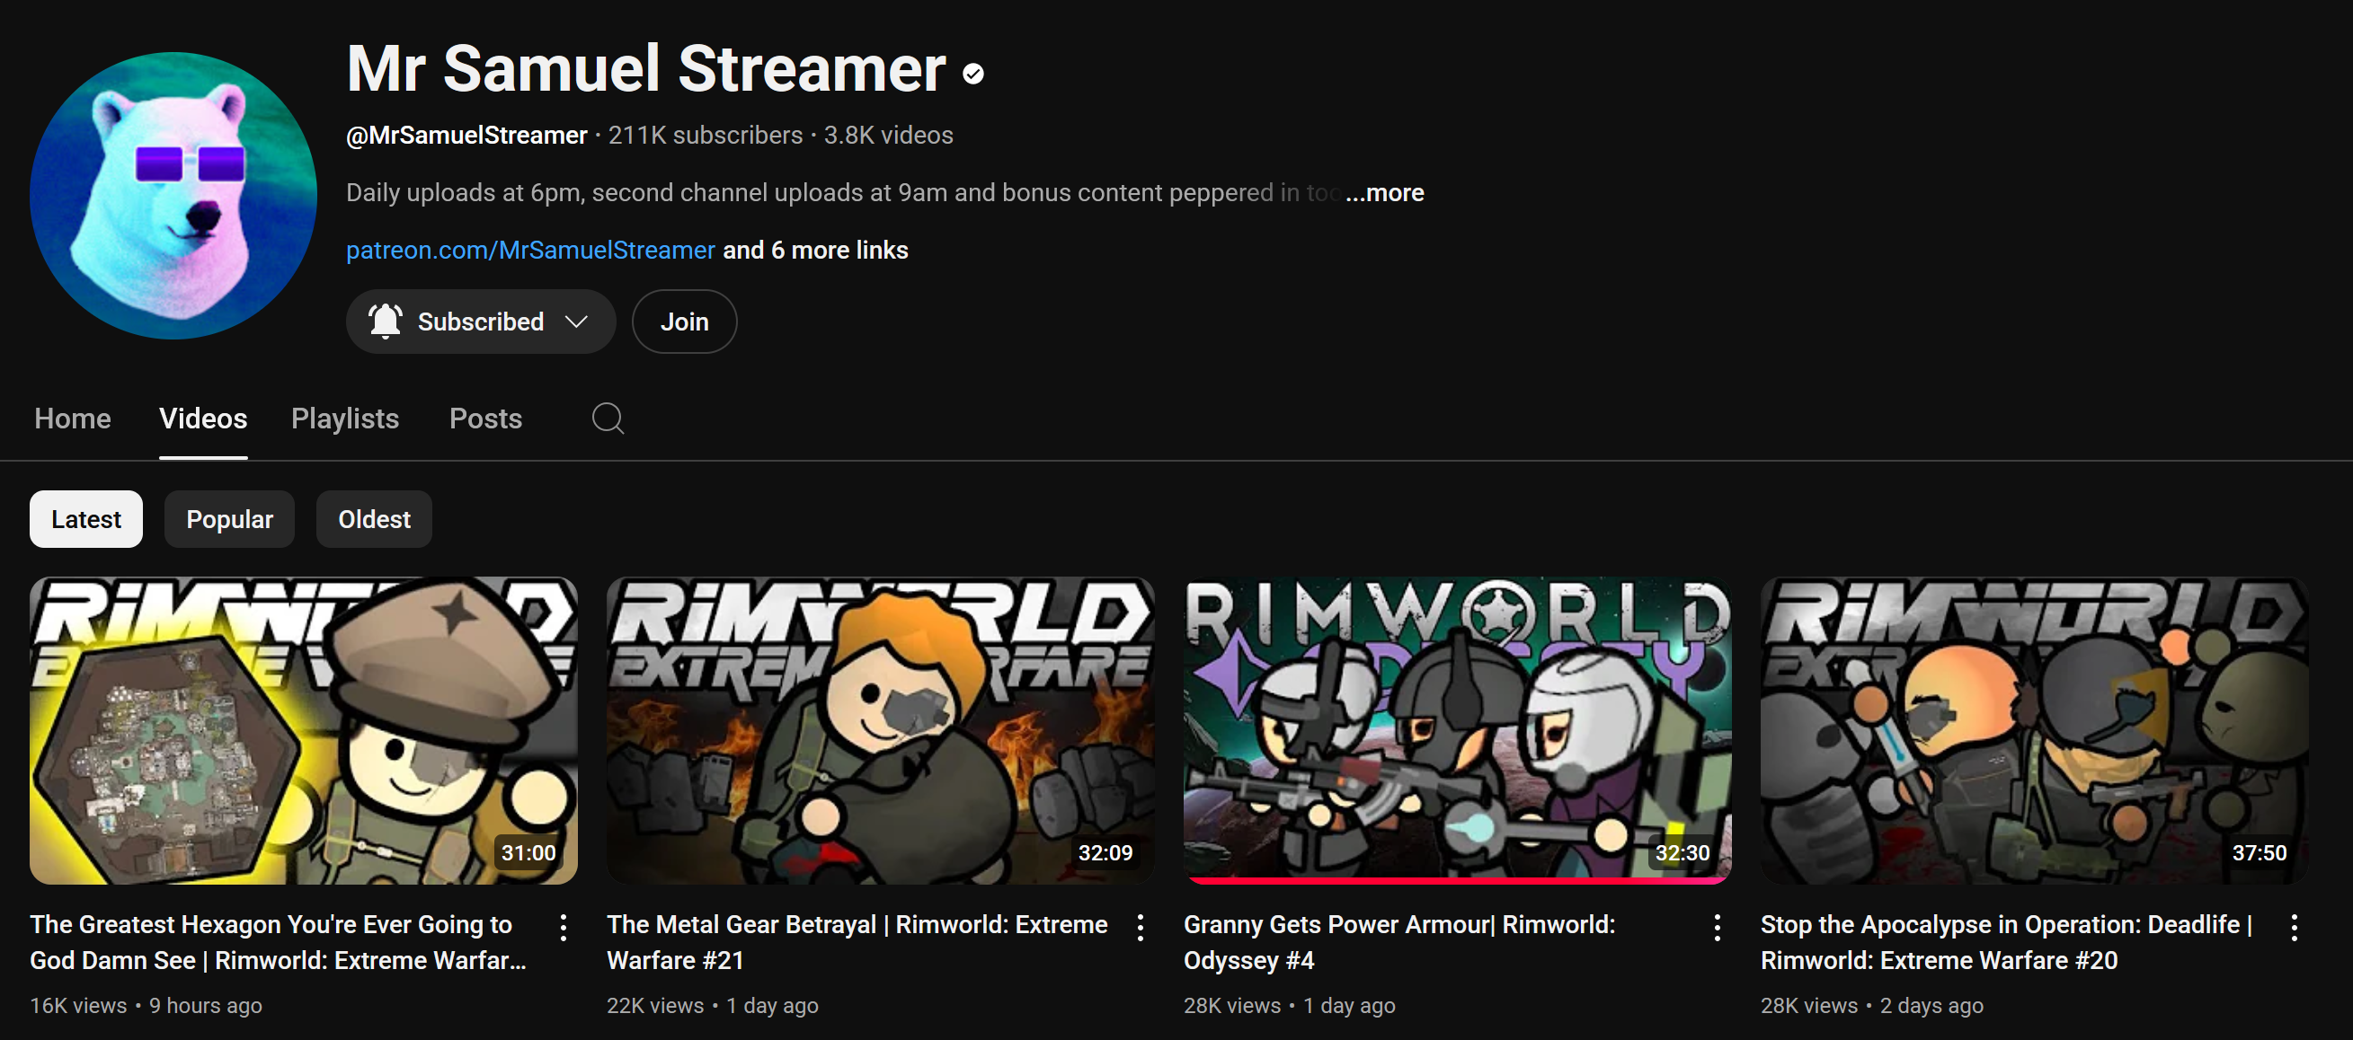Switch to the Playlists tab

pos(344,419)
